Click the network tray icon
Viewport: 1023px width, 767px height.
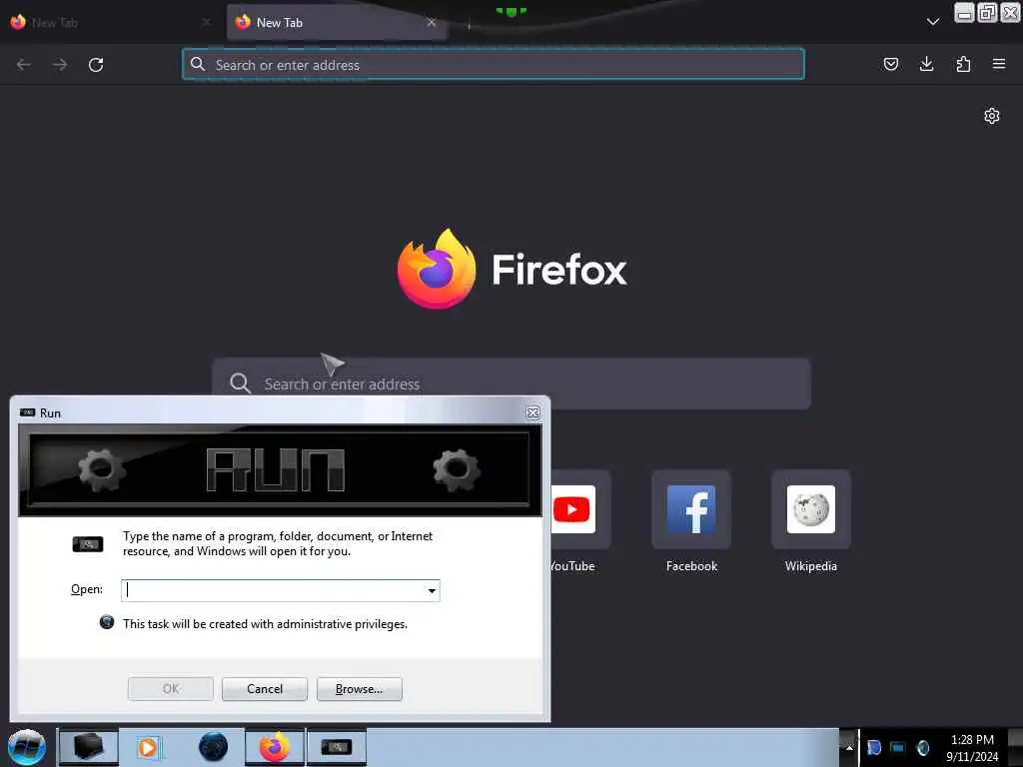pyautogui.click(x=898, y=747)
